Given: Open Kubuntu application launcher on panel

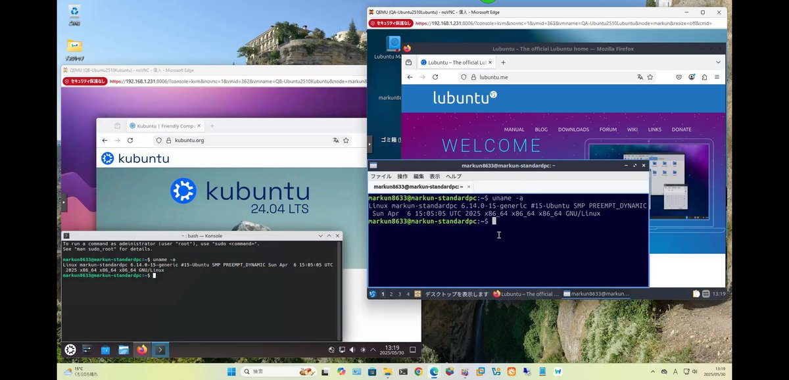Looking at the screenshot, I should [x=70, y=350].
